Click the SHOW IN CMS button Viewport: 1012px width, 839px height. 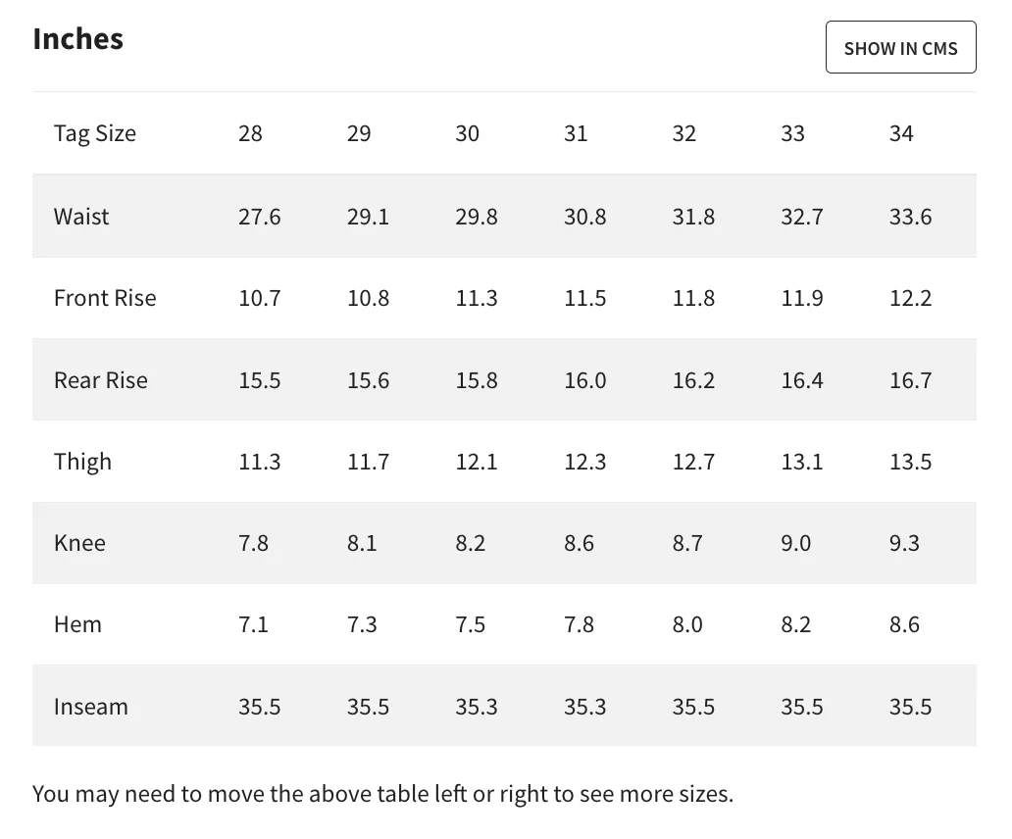point(900,48)
